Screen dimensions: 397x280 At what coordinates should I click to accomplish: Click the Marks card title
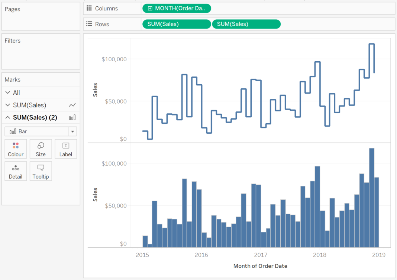point(12,79)
